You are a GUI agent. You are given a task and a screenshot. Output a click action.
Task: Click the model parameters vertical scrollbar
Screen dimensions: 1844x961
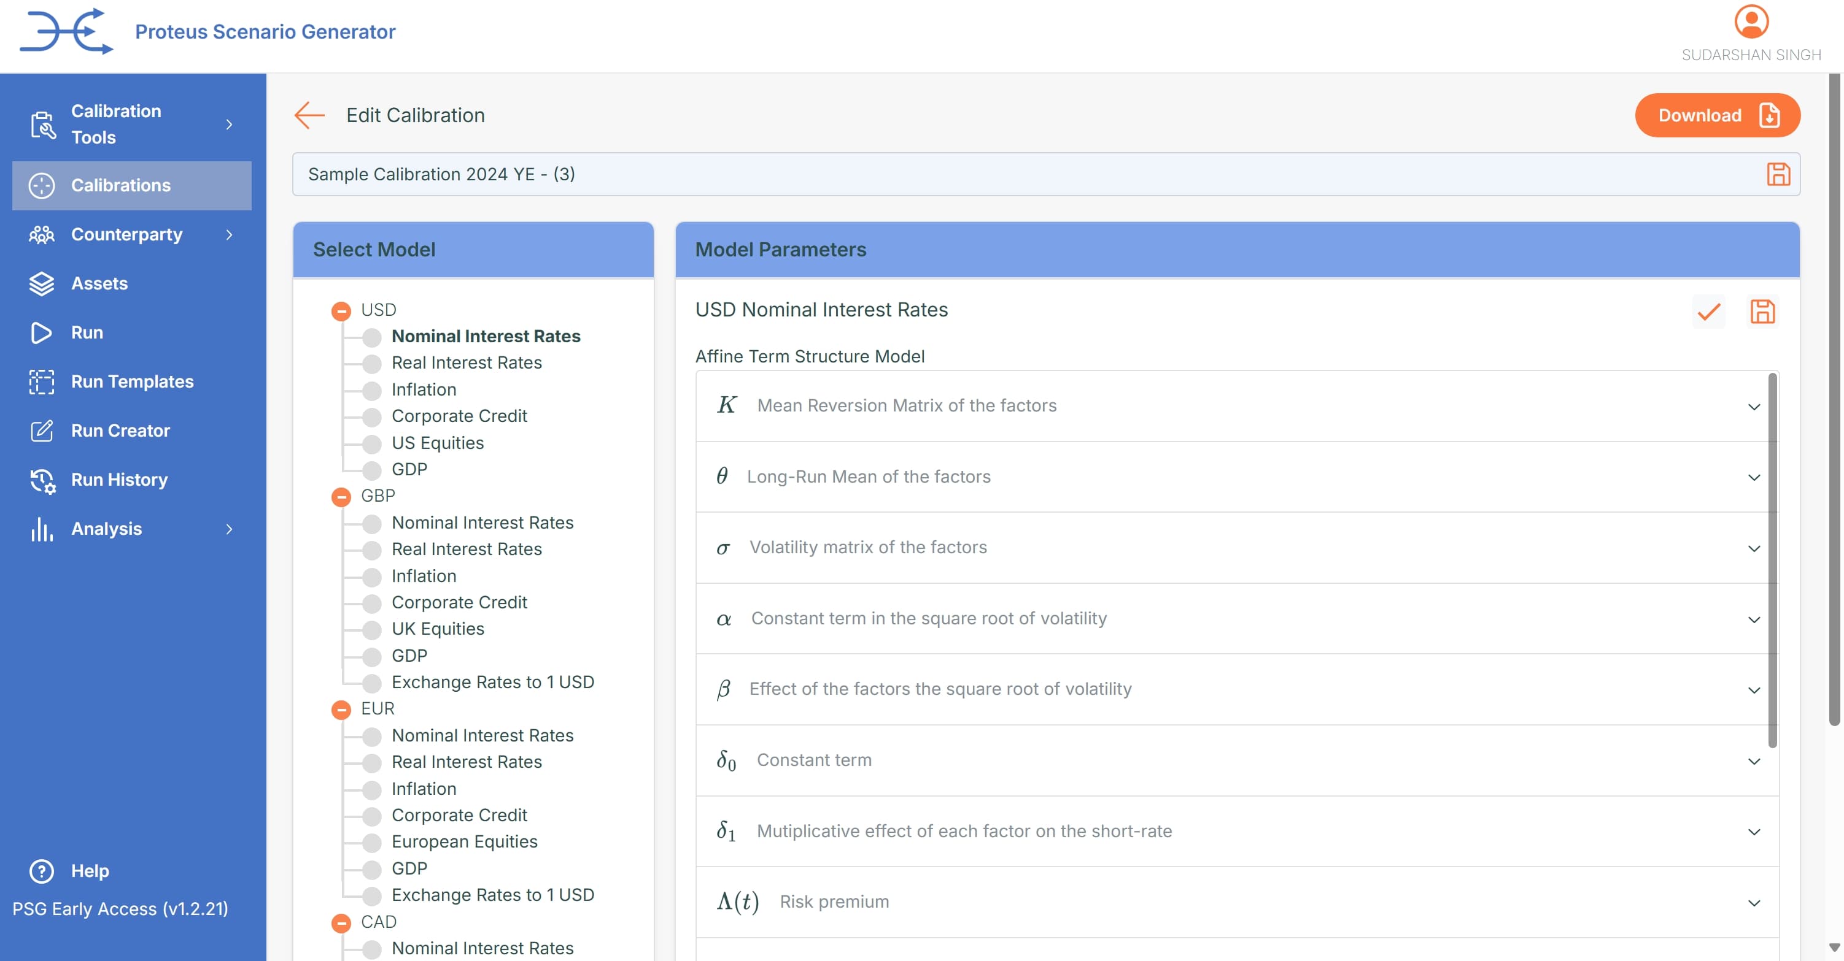[1772, 557]
